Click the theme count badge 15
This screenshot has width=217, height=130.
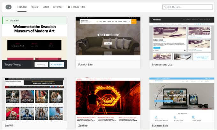point(9,7)
